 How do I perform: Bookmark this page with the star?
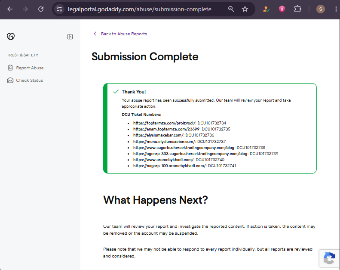click(245, 9)
